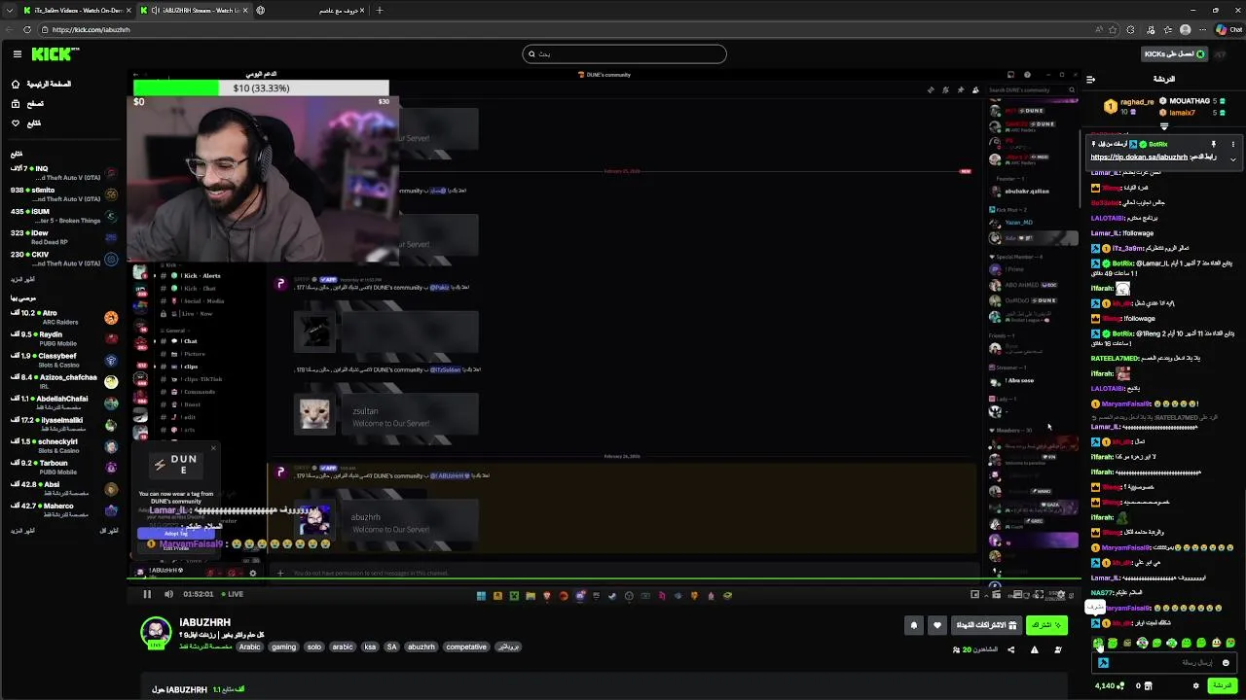Show fewer recommended channels

109,530
